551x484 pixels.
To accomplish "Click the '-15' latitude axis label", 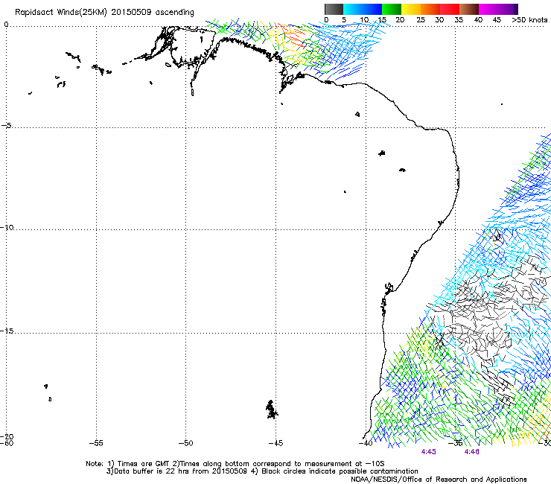I will click(7, 331).
